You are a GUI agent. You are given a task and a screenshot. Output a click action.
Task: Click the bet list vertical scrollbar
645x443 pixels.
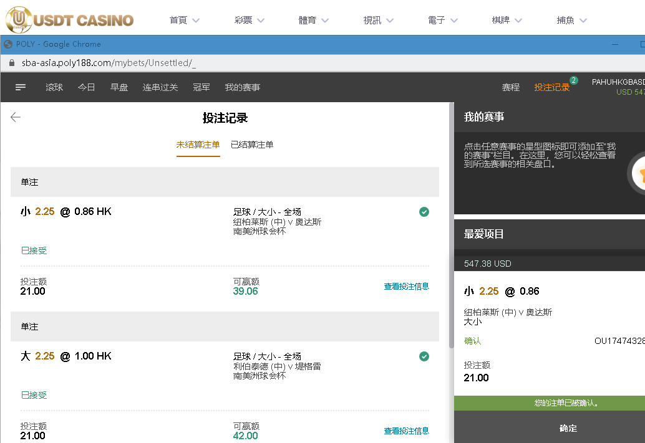click(x=452, y=249)
